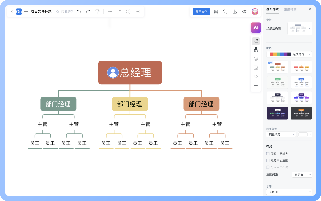Open the image insert tool

click(x=256, y=67)
